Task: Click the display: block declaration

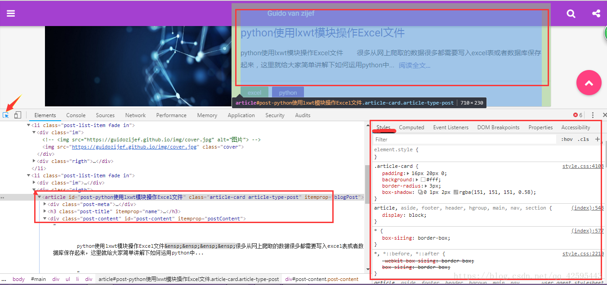Action: click(x=404, y=215)
